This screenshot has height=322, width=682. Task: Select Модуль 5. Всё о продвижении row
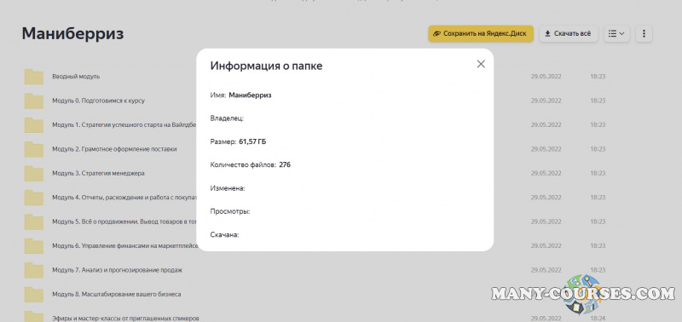124,221
